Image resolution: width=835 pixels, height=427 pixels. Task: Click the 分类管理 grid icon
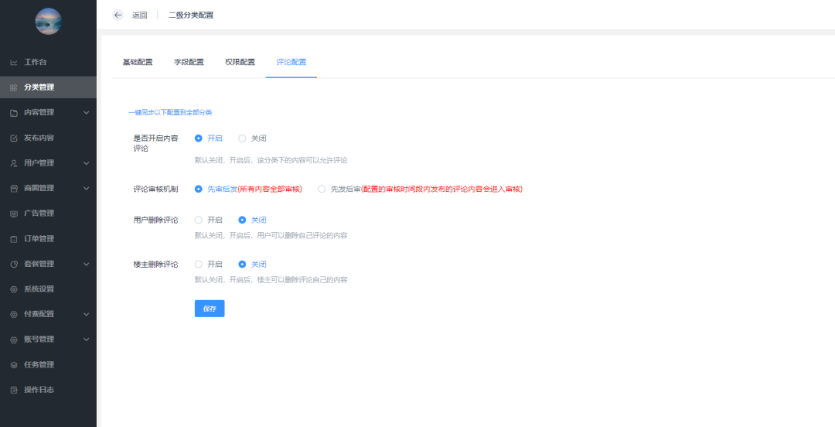pos(14,87)
